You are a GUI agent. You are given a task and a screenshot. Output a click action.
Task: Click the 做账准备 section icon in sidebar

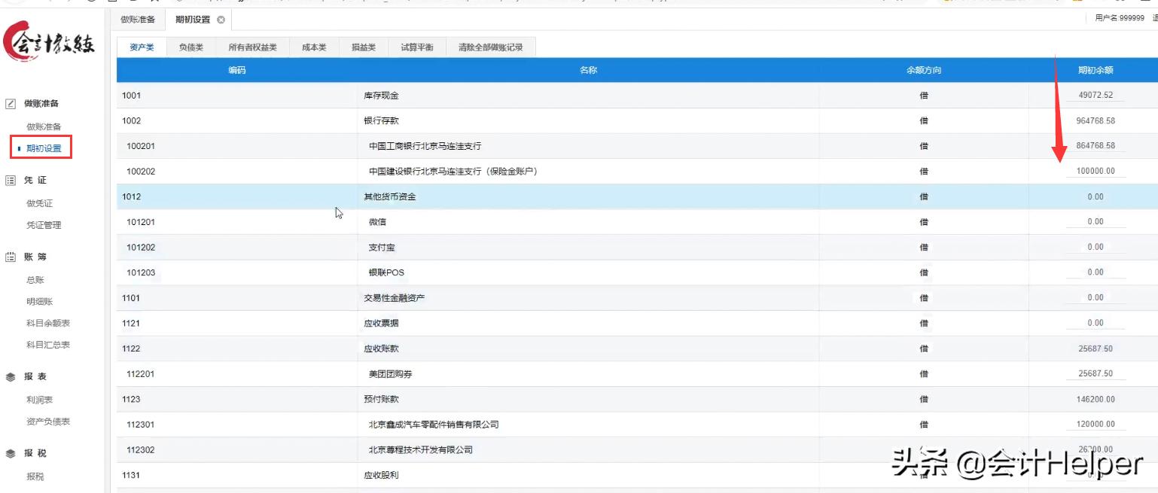[x=11, y=103]
